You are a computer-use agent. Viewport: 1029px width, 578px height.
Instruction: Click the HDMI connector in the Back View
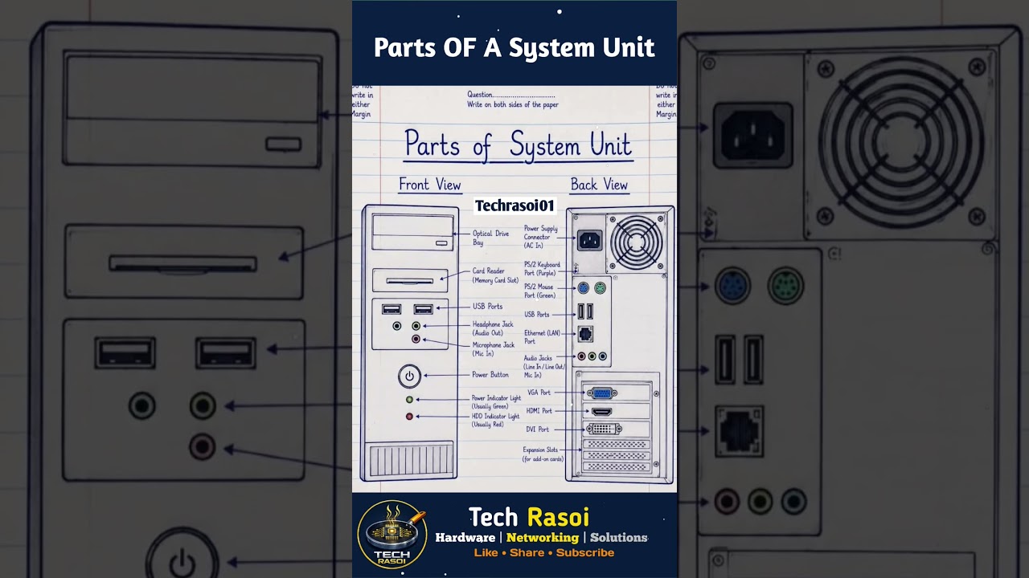601,412
